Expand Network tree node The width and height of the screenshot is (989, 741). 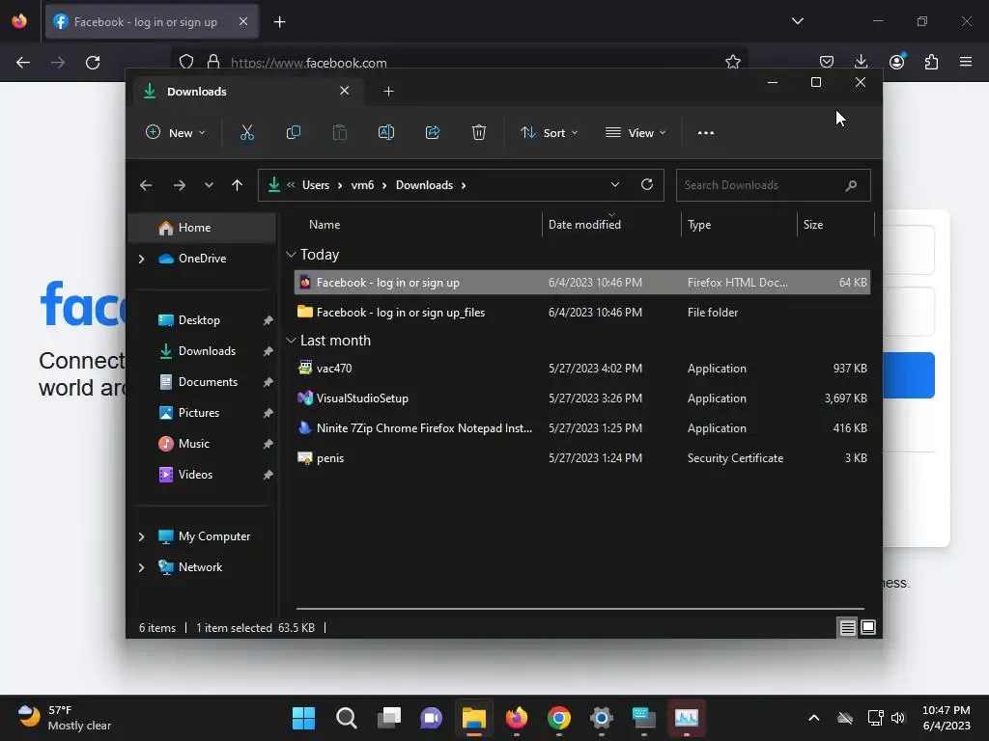click(141, 567)
